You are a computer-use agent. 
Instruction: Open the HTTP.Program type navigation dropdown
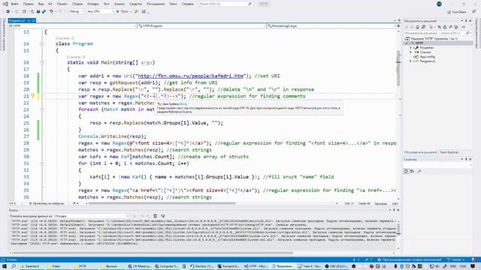(x=201, y=26)
